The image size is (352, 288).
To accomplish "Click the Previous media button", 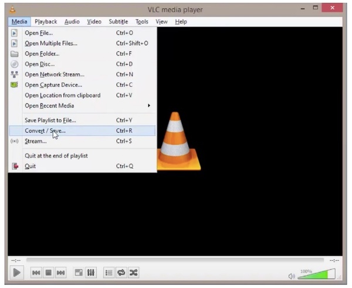I will point(36,273).
